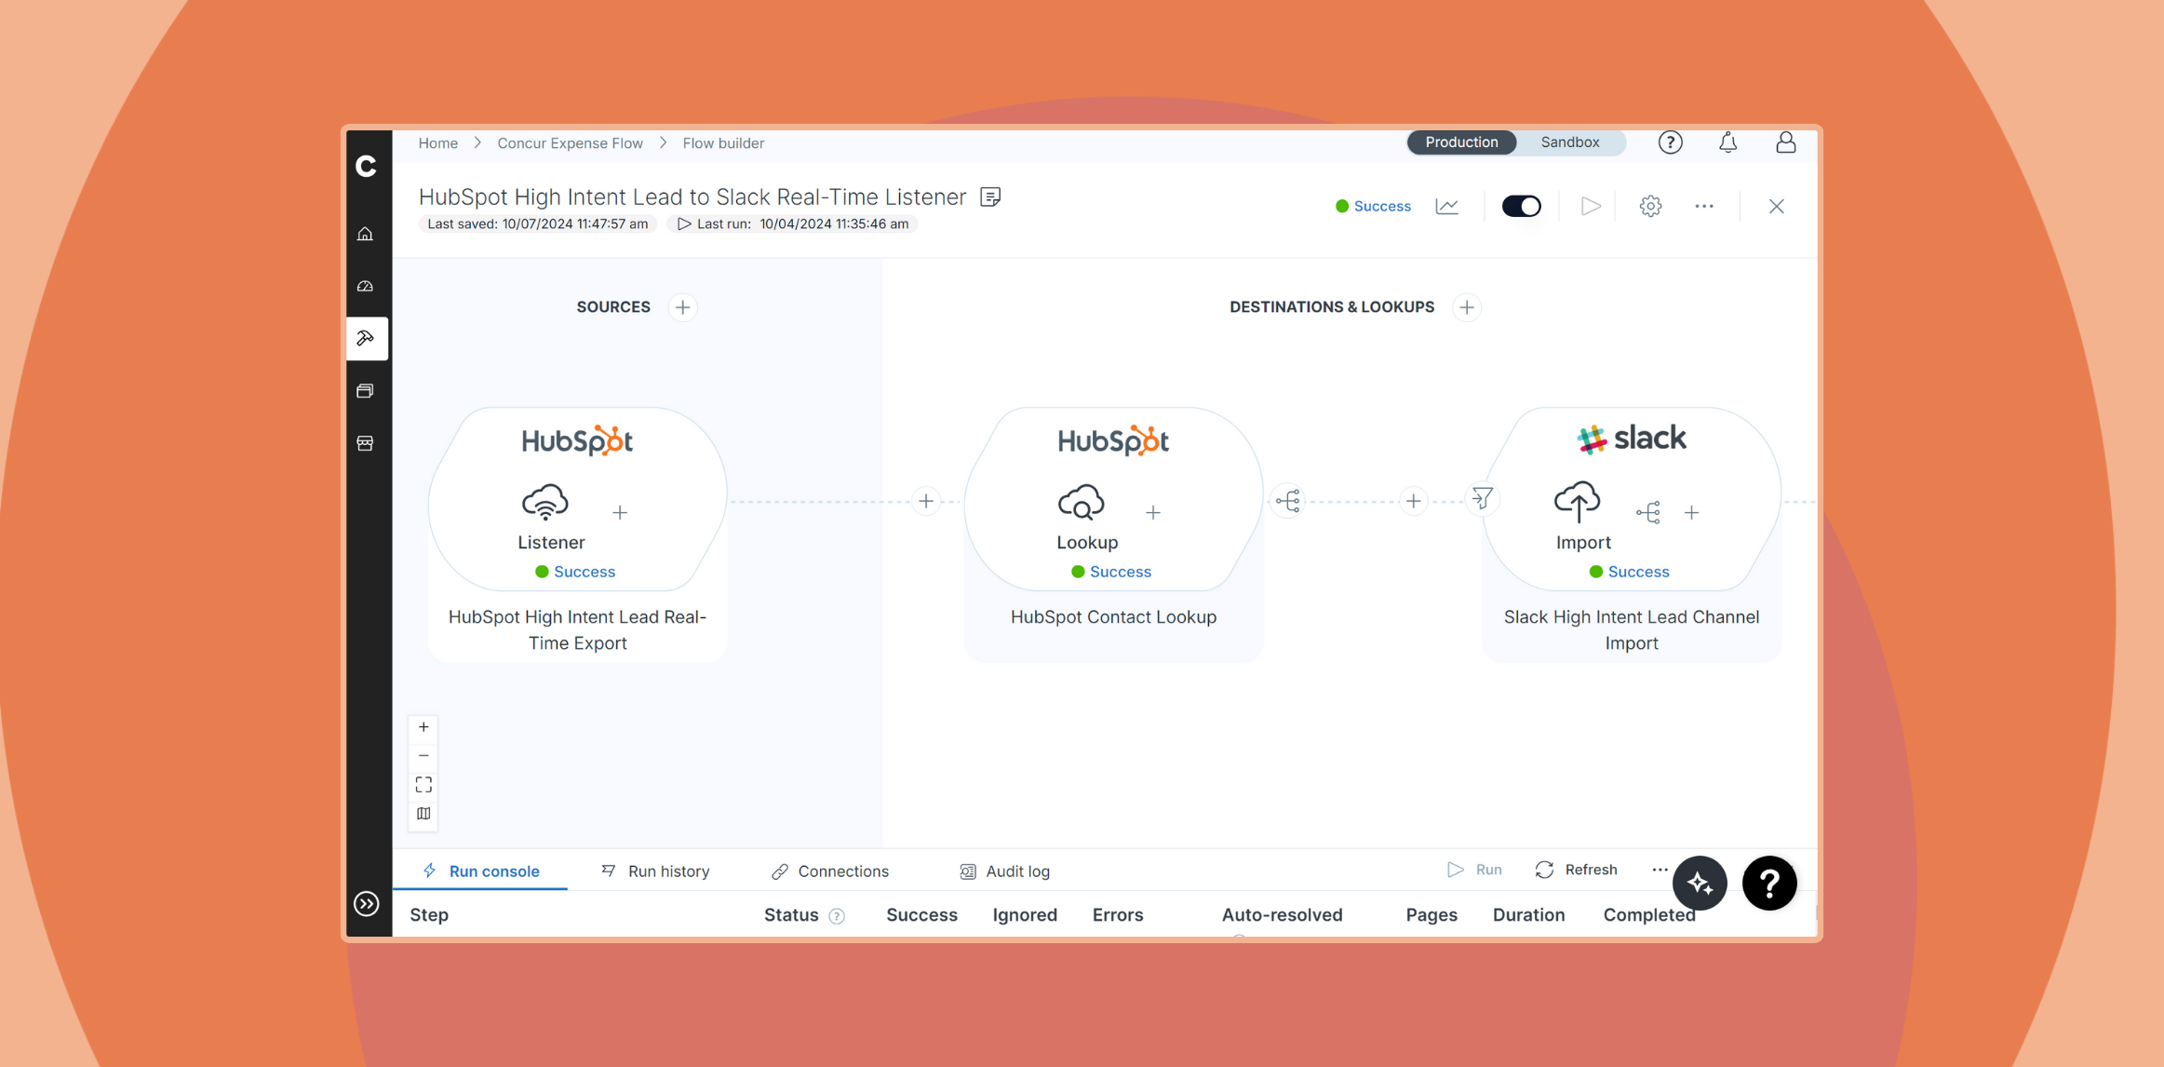Switch to the Production environment
2164x1067 pixels.
pyautogui.click(x=1461, y=142)
